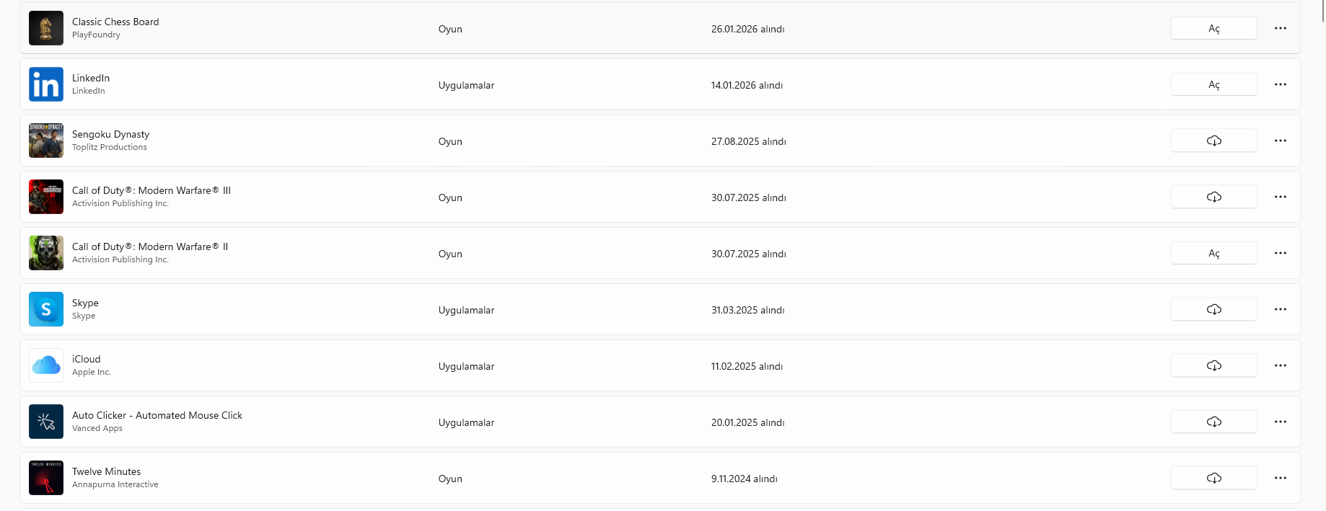Viewport: 1326px width, 511px height.
Task: Download Auto Clicker using the cloud button
Action: click(x=1214, y=422)
